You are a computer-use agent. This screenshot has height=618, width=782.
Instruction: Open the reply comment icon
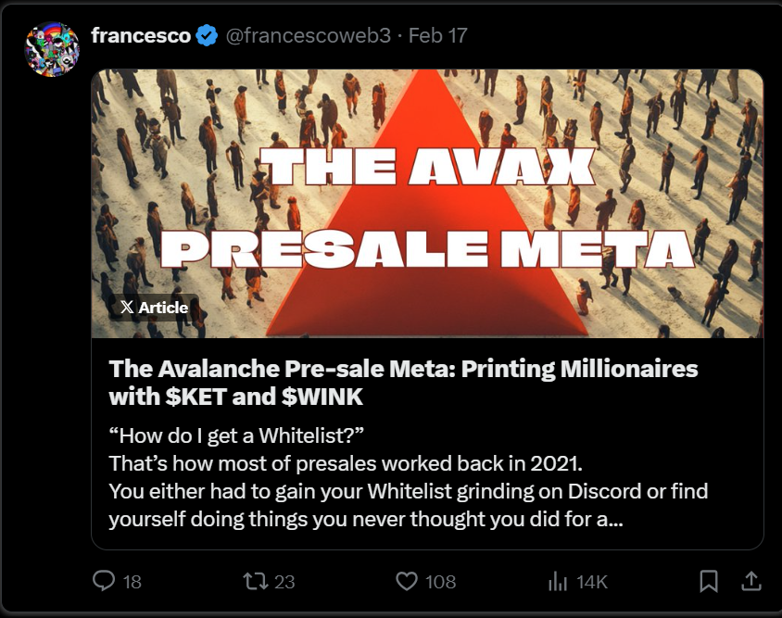(x=104, y=581)
